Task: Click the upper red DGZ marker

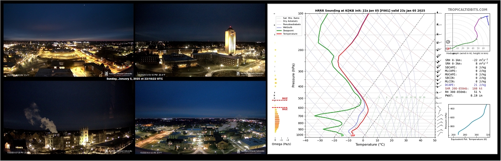Action: click(x=284, y=99)
